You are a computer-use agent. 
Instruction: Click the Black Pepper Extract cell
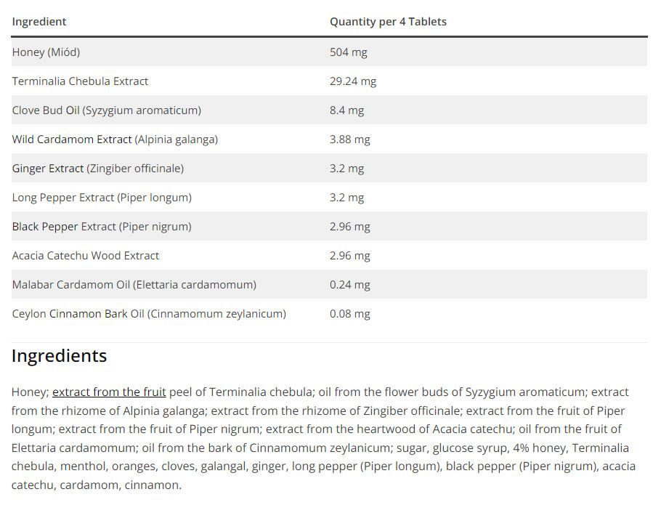(102, 227)
